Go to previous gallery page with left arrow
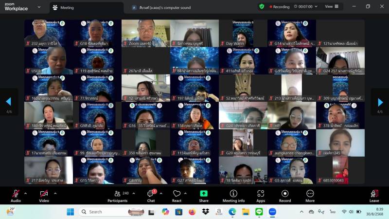This screenshot has height=219, width=389. click(8, 102)
